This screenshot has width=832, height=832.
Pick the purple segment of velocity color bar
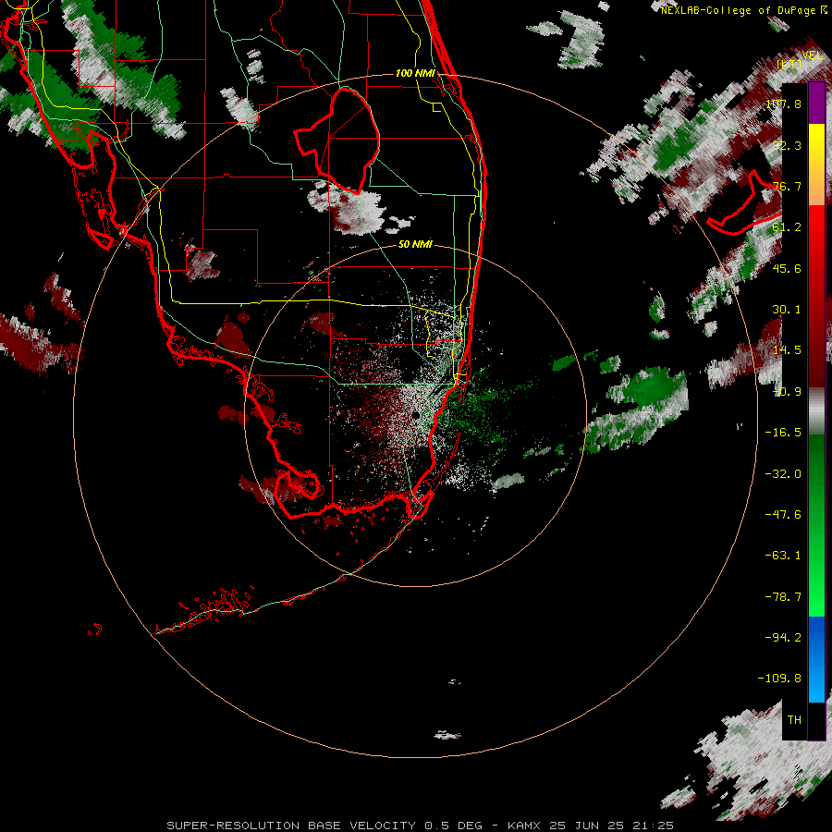[x=816, y=103]
